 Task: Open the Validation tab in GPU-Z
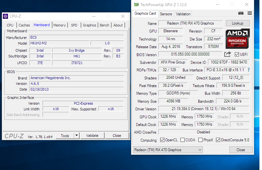[183, 14]
